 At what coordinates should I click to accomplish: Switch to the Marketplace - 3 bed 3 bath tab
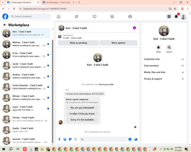pyautogui.click(x=58, y=2)
